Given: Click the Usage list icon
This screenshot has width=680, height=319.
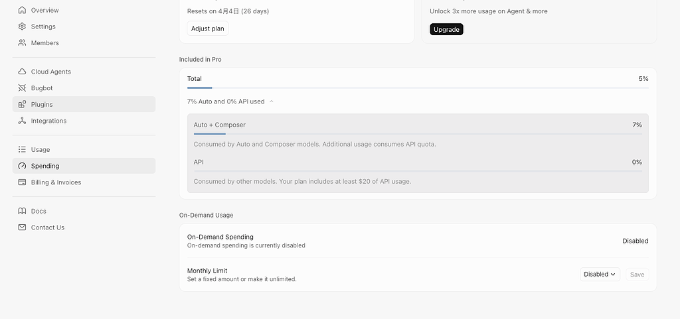Looking at the screenshot, I should coord(22,149).
